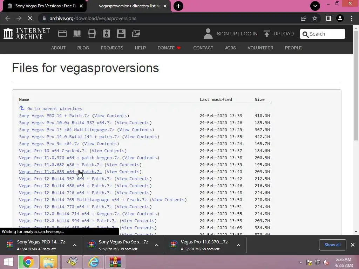Image resolution: width=359 pixels, height=269 pixels.
Task: Open the HELP menu item
Action: point(140,48)
